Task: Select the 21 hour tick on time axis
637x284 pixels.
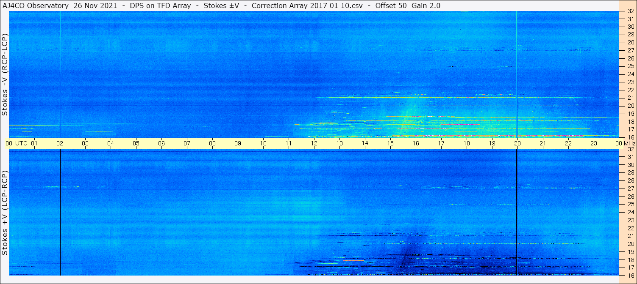Action: coord(543,143)
